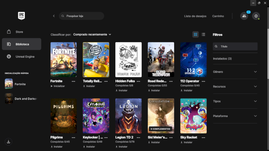Open the Hidden Folks cover art
Viewport: 269px width, 151px height.
128,60
